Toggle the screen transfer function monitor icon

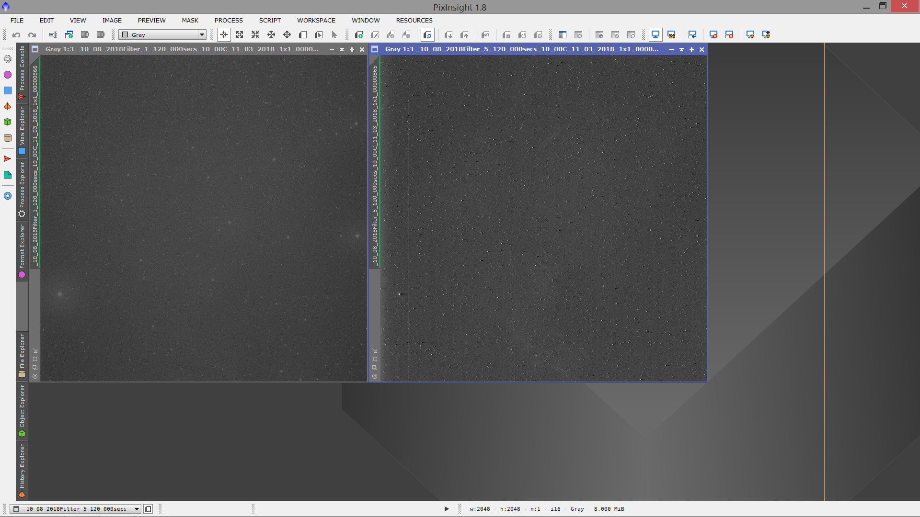pos(655,34)
